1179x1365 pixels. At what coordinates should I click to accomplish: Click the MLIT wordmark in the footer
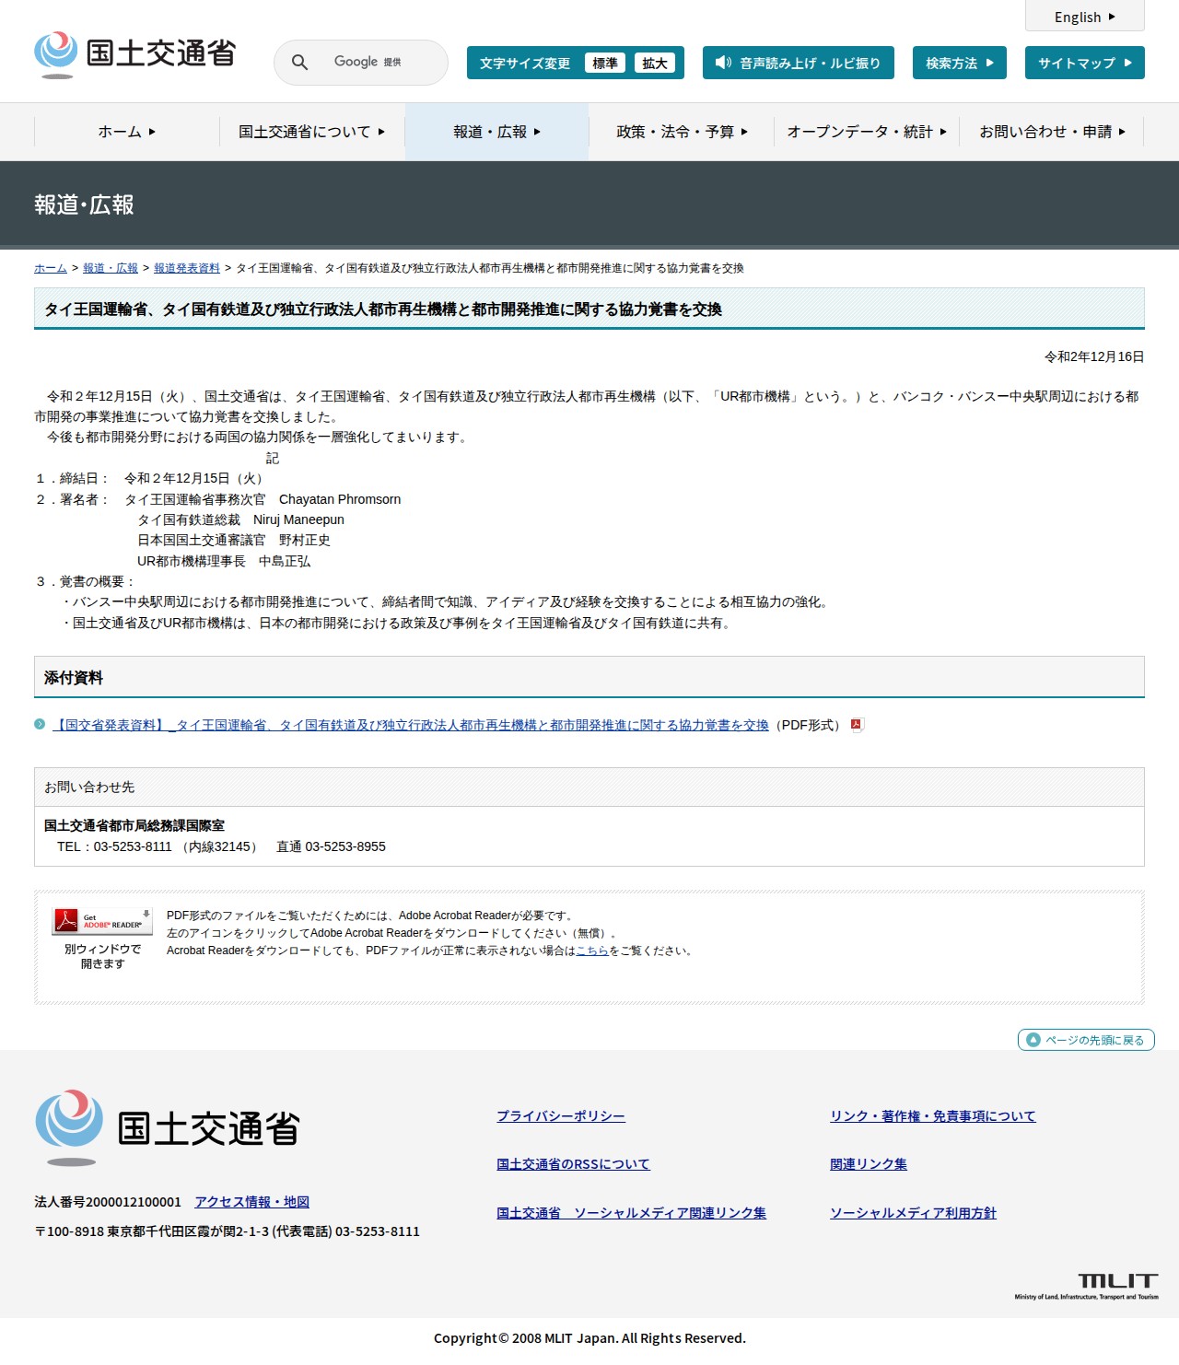point(1087,1286)
